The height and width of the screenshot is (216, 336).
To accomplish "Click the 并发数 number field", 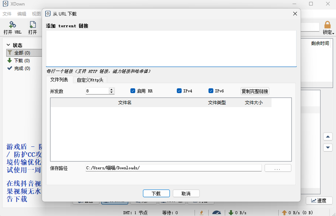I will (97, 91).
